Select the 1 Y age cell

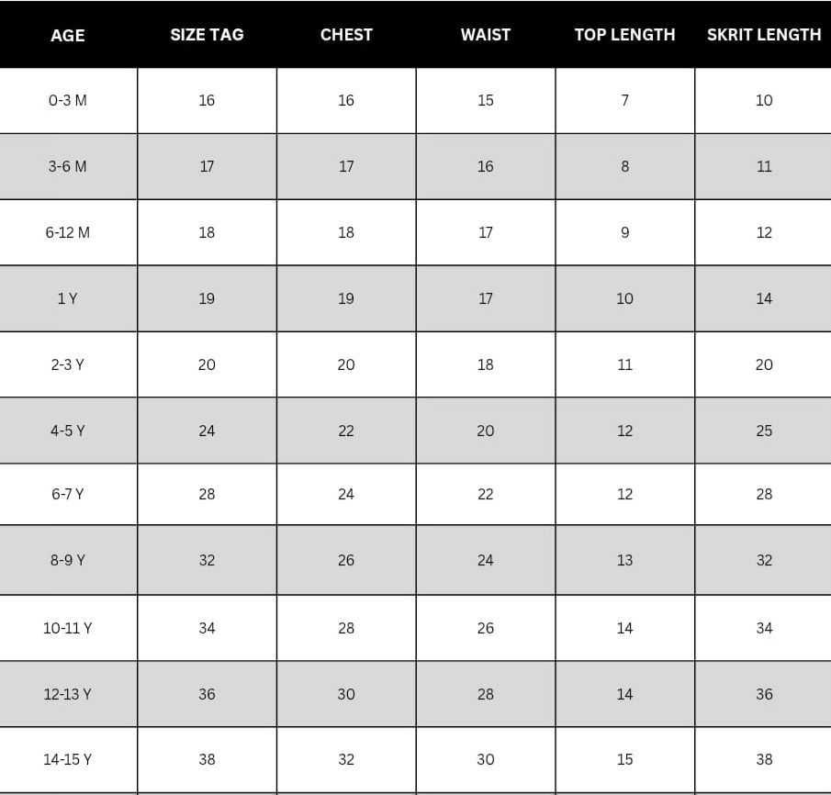pos(67,298)
